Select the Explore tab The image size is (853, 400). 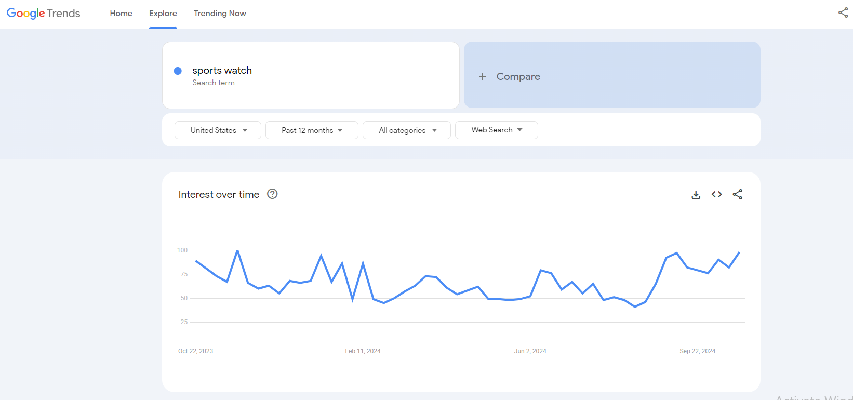point(163,14)
